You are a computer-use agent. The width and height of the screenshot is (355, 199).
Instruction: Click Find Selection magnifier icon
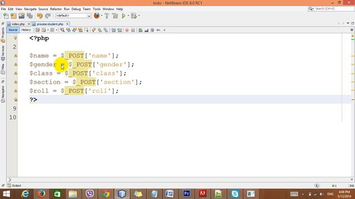62,30
